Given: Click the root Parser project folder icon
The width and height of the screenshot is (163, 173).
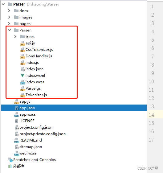Looking at the screenshot, I should 10,4.
